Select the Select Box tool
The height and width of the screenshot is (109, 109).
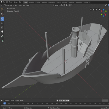(x=2, y=10)
